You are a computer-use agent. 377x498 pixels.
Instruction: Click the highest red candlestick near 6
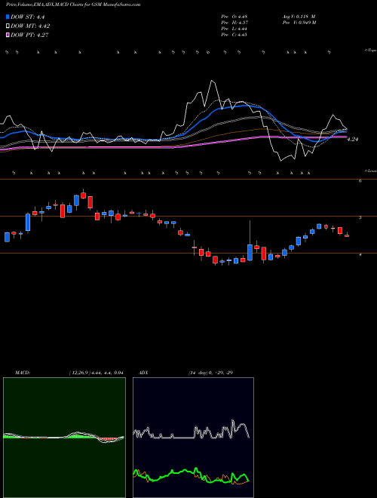84,194
